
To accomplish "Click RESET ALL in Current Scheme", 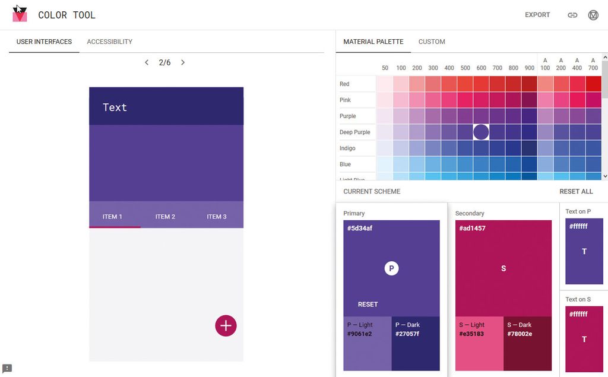I will pyautogui.click(x=575, y=191).
